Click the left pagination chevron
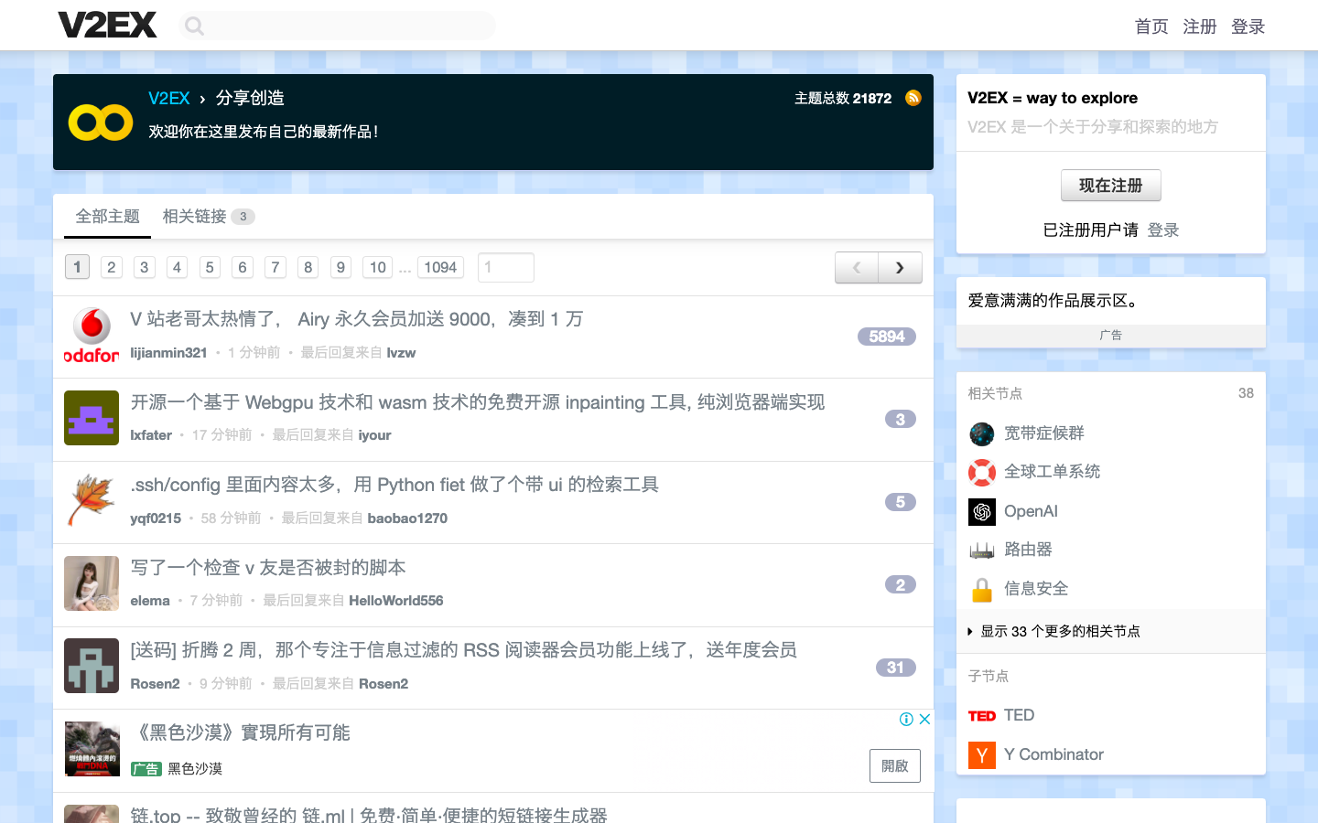This screenshot has height=823, width=1318. (x=856, y=267)
